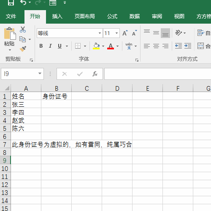Toggle Italic formatting
This screenshot has width=211, height=211.
coord(50,46)
